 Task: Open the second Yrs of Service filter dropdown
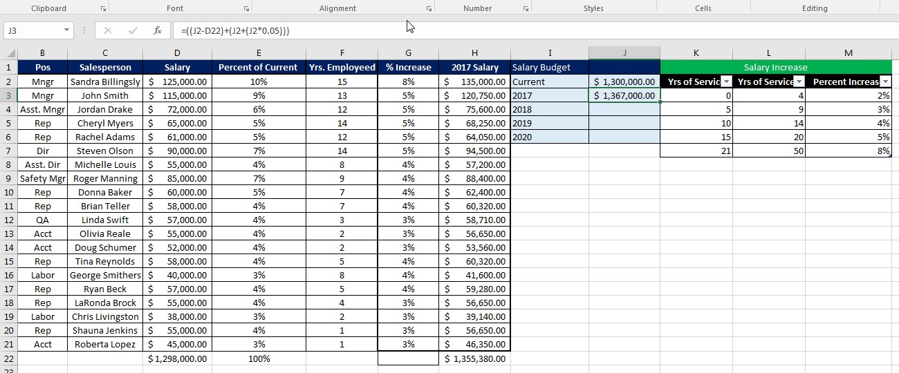[x=799, y=82]
